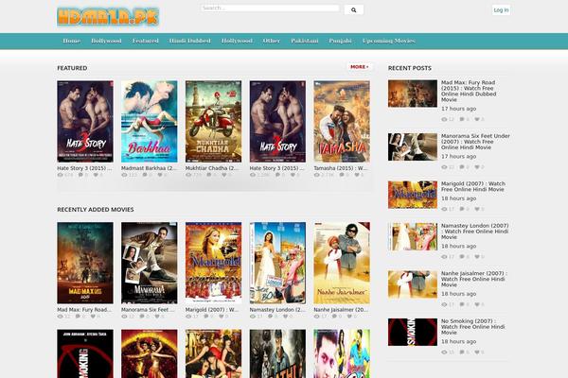
Task: Click heart icon under recently added Marigold card
Action: pyautogui.click(x=222, y=317)
